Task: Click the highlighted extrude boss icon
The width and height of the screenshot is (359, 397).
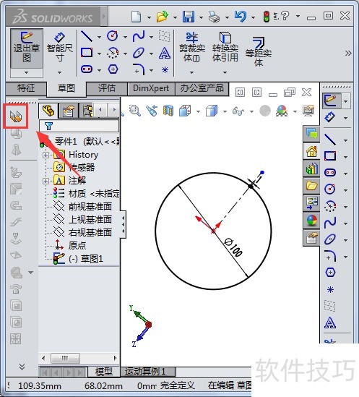Action: tap(16, 116)
